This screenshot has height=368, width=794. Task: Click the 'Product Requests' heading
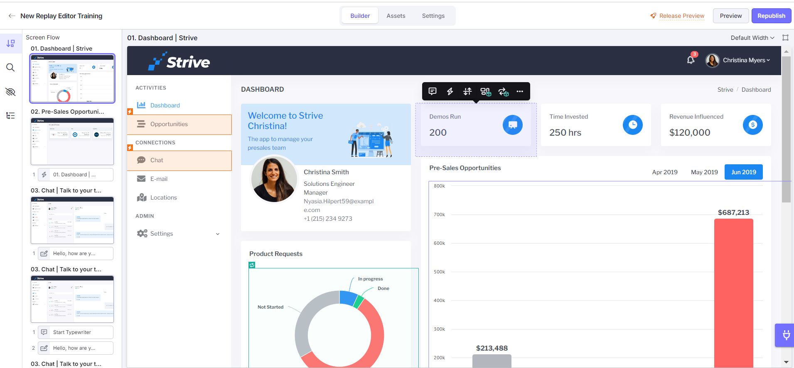[x=276, y=254]
